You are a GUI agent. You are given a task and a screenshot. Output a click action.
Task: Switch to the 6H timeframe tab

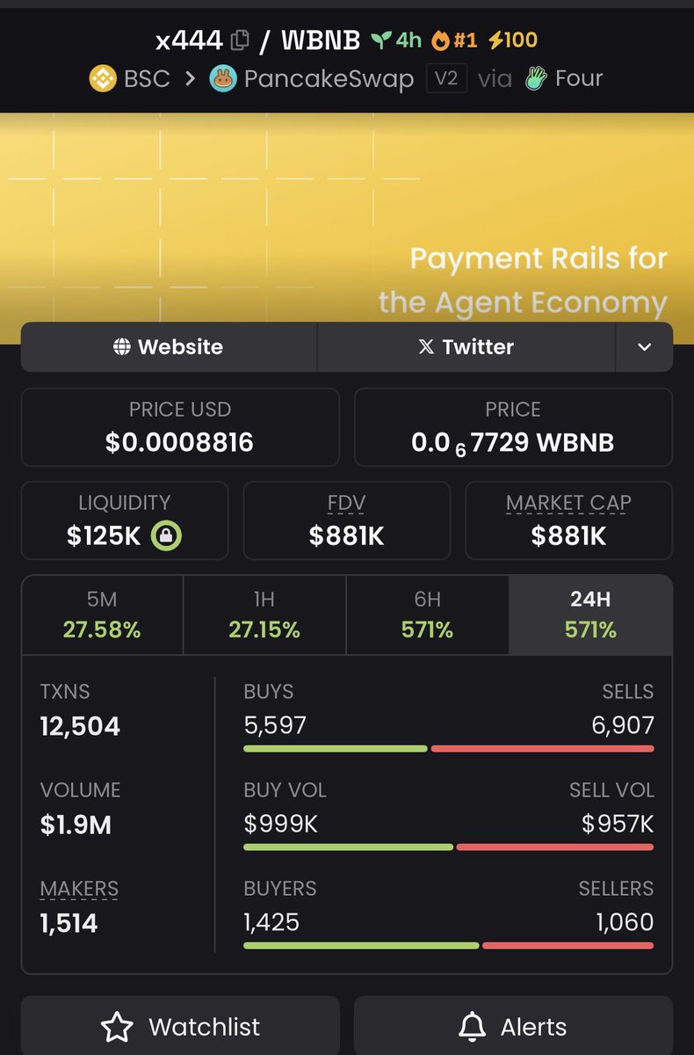coord(428,615)
